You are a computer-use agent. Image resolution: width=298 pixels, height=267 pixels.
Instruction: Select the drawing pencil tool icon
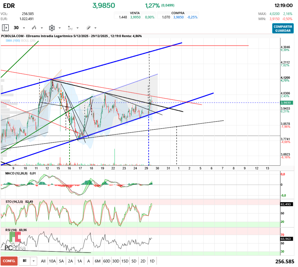point(88,27)
